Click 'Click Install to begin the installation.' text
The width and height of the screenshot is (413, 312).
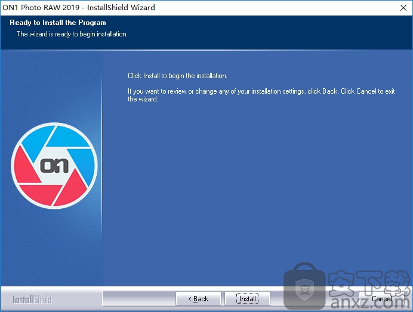point(177,76)
